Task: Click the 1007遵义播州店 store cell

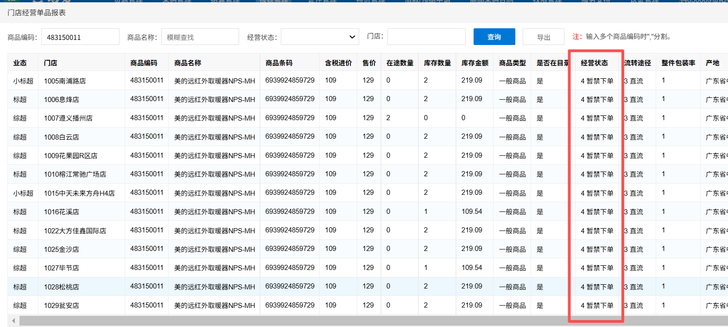Action: click(68, 118)
